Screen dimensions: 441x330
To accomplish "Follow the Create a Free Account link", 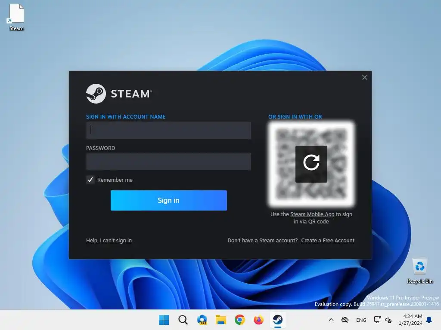I will [x=328, y=241].
